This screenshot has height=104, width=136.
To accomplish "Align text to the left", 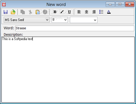I will 79,12.
